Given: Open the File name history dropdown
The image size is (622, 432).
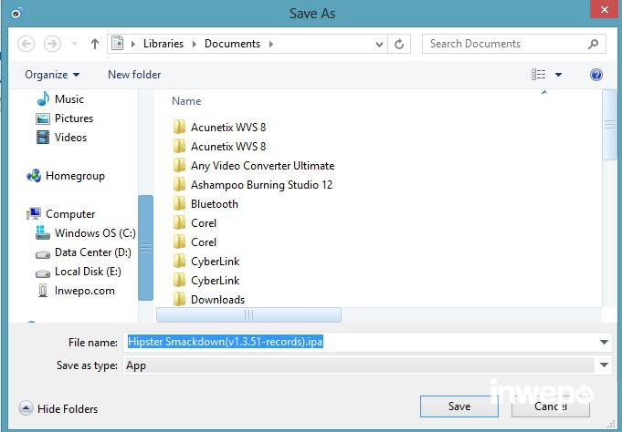Looking at the screenshot, I should 604,343.
